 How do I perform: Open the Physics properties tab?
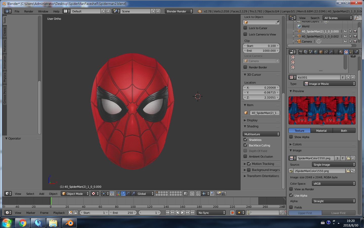pos(356,52)
